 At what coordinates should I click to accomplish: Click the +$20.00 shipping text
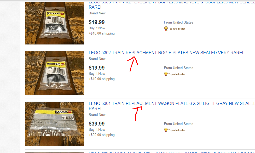coord(102,135)
